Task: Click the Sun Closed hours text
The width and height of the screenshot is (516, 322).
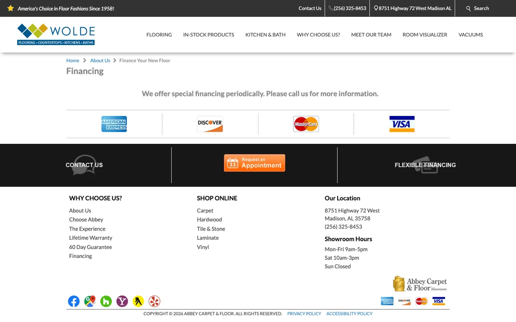Action: click(x=338, y=266)
